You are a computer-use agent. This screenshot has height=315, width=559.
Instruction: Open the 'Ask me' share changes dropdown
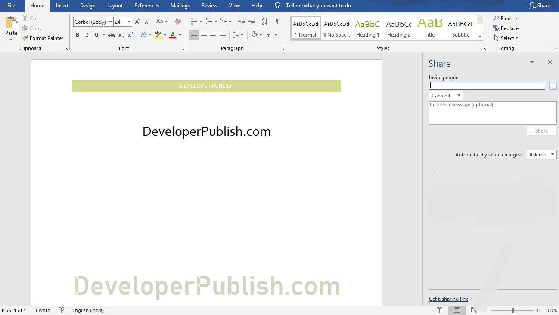coord(541,154)
